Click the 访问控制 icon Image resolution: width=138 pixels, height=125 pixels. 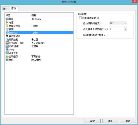click(7, 39)
